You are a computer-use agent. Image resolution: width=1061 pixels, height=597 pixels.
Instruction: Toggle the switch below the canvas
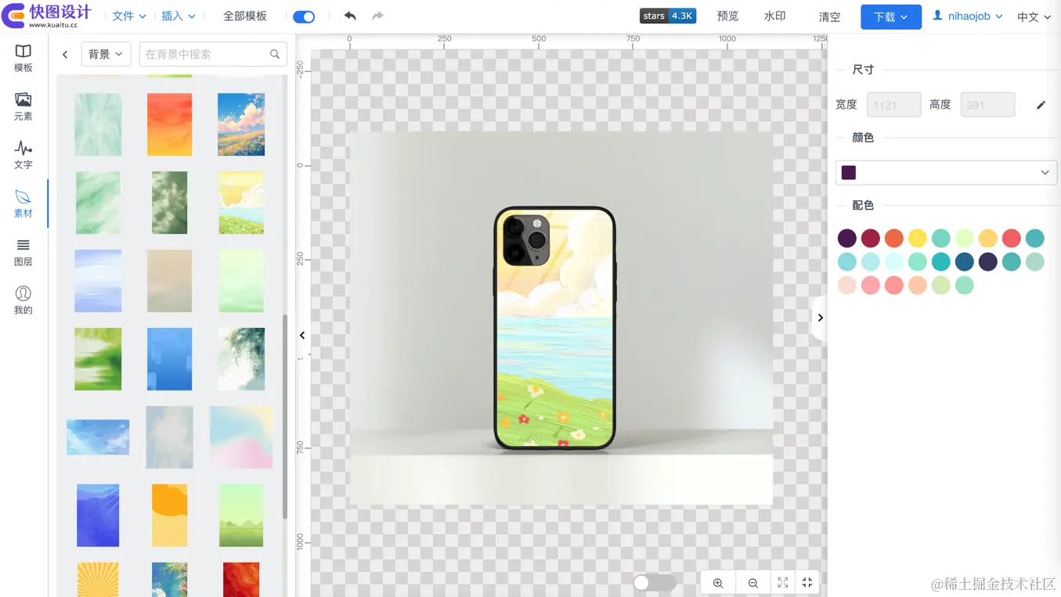(655, 583)
